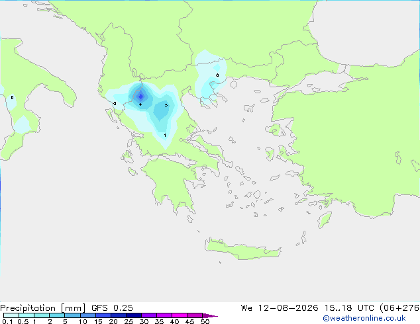The image size is (420, 324).
Task: Select the 0.5–1 mm legend color swatch
Action: pos(26,315)
